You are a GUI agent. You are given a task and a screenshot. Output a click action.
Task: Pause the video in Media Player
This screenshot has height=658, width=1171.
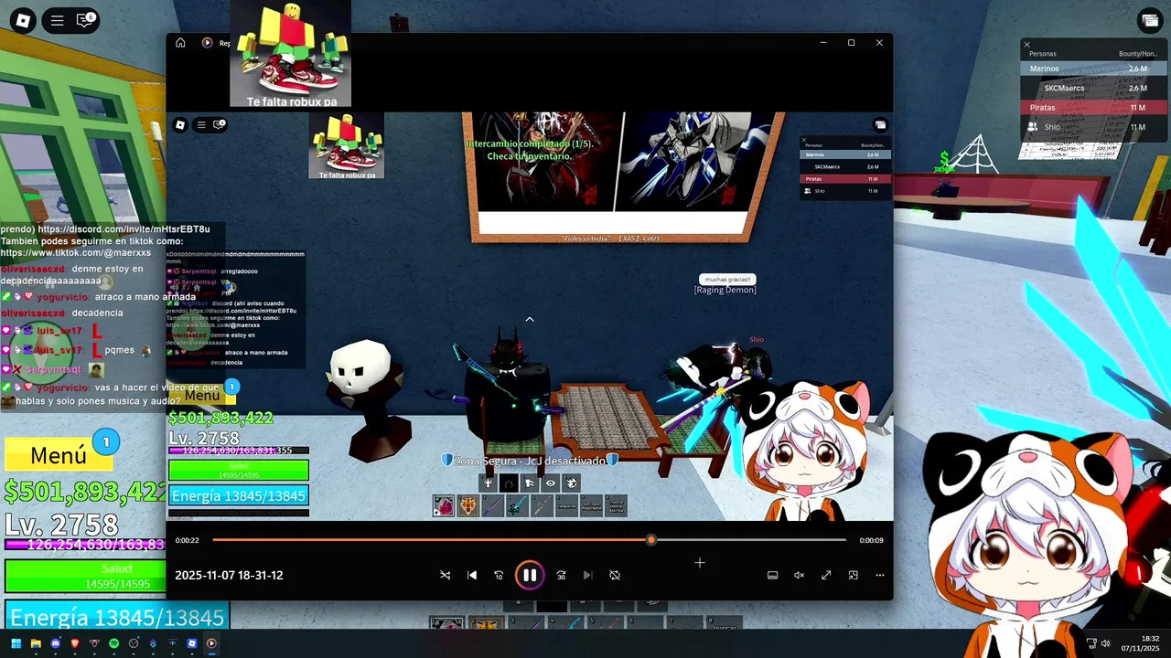click(530, 575)
